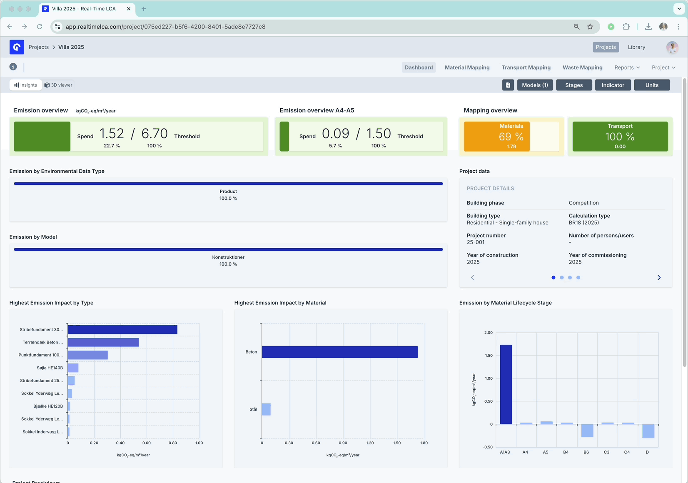688x483 pixels.
Task: Click the Punktfundament 100... chart bar
Action: (88, 355)
